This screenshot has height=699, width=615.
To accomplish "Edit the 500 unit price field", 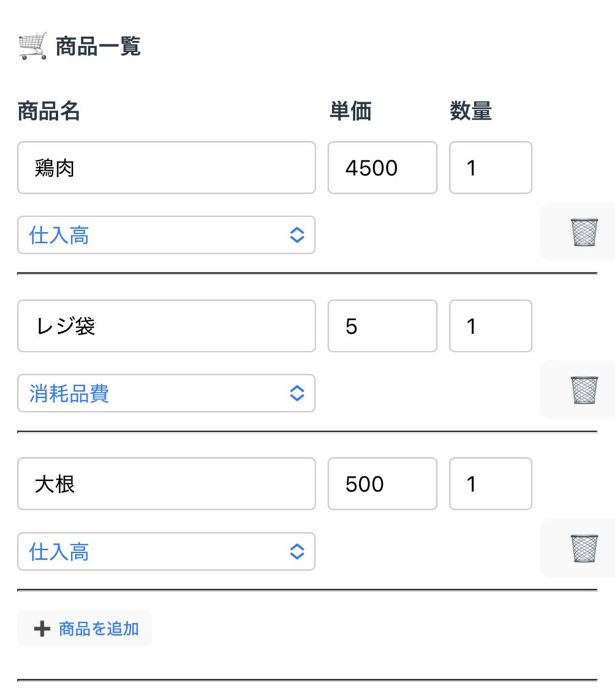I will pos(382,484).
